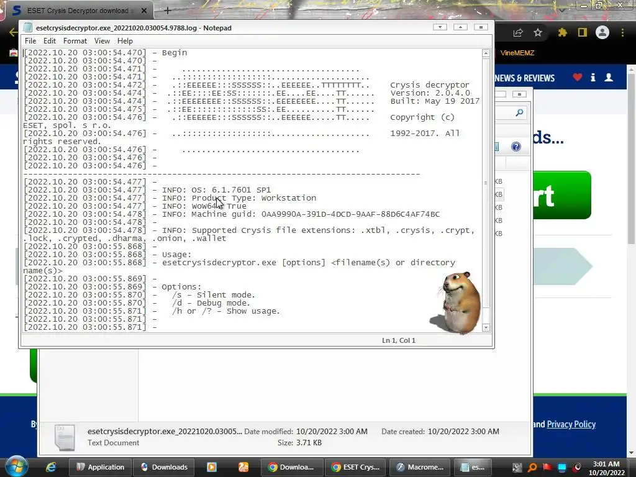Launch Internet Explorer from the taskbar

[x=51, y=467]
